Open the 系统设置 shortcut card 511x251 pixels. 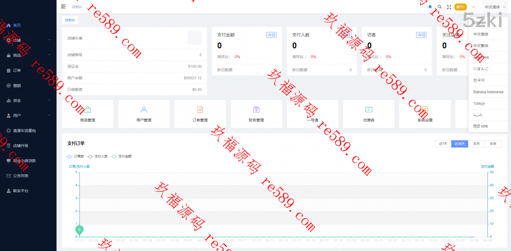click(425, 114)
